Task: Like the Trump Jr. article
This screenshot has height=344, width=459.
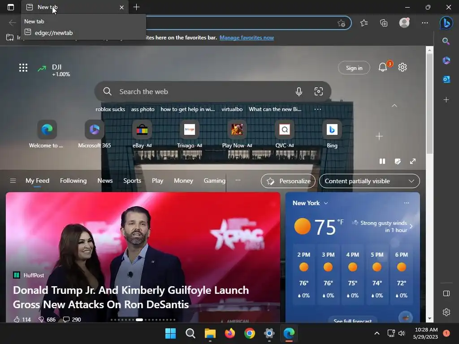Action: (22, 319)
